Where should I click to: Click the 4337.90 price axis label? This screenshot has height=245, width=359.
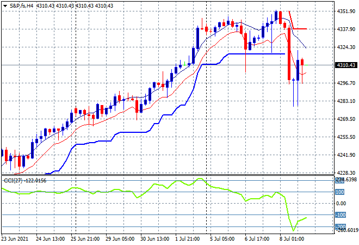[x=346, y=29]
